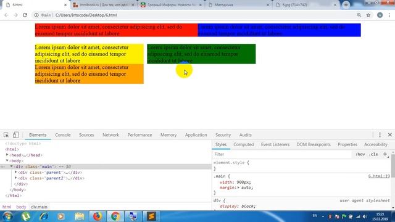Viewport: 395px width, 222px height.
Task: Open the Network tab
Action: (x=110, y=135)
